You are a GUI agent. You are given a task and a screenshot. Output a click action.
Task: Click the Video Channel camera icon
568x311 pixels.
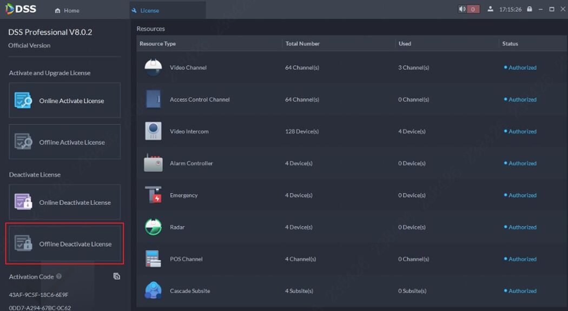pyautogui.click(x=153, y=68)
